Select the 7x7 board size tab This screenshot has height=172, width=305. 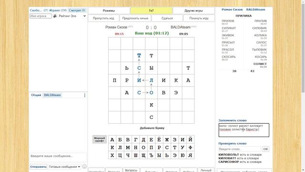point(151,11)
